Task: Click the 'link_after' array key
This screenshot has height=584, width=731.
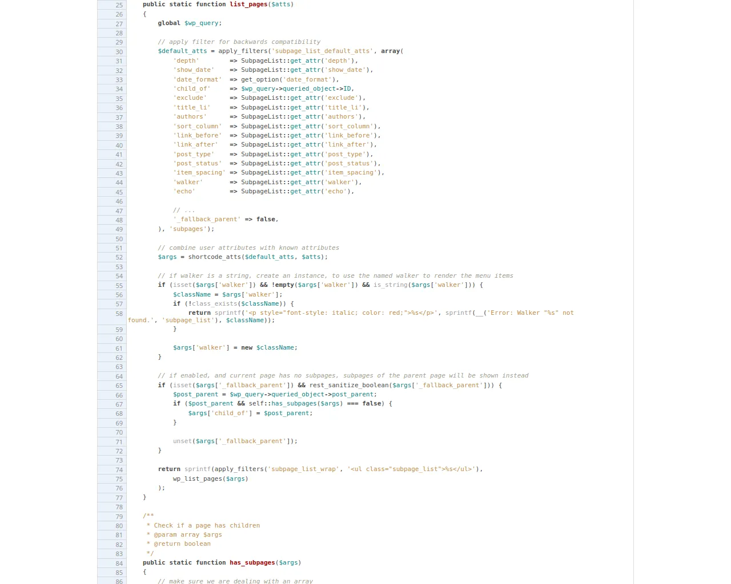Action: [x=195, y=145]
